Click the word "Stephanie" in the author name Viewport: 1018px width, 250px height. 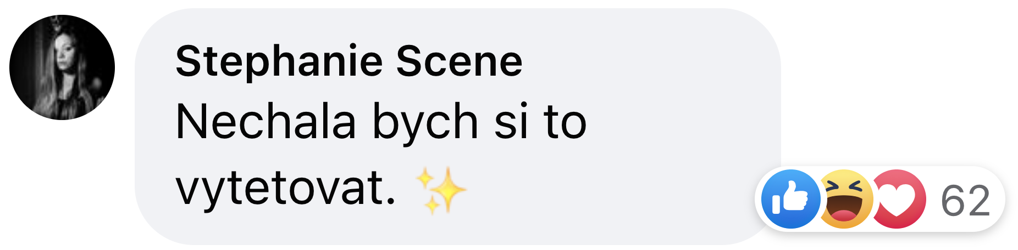pyautogui.click(x=279, y=63)
